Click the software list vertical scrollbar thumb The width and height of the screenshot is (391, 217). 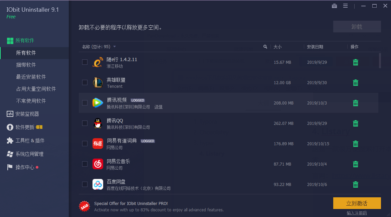tap(380, 60)
